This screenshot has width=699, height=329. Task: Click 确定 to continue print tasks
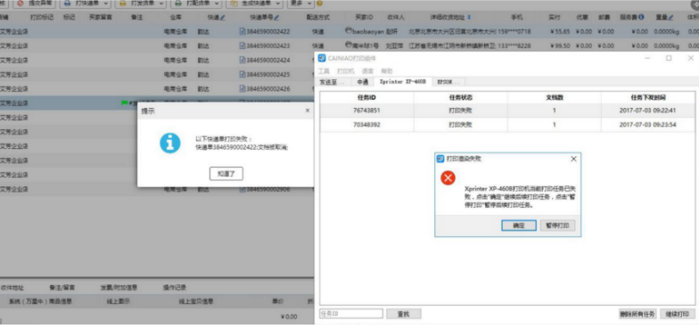pos(519,226)
